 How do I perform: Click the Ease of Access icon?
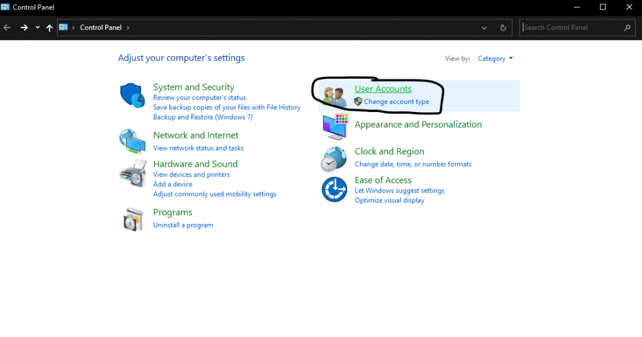click(335, 189)
